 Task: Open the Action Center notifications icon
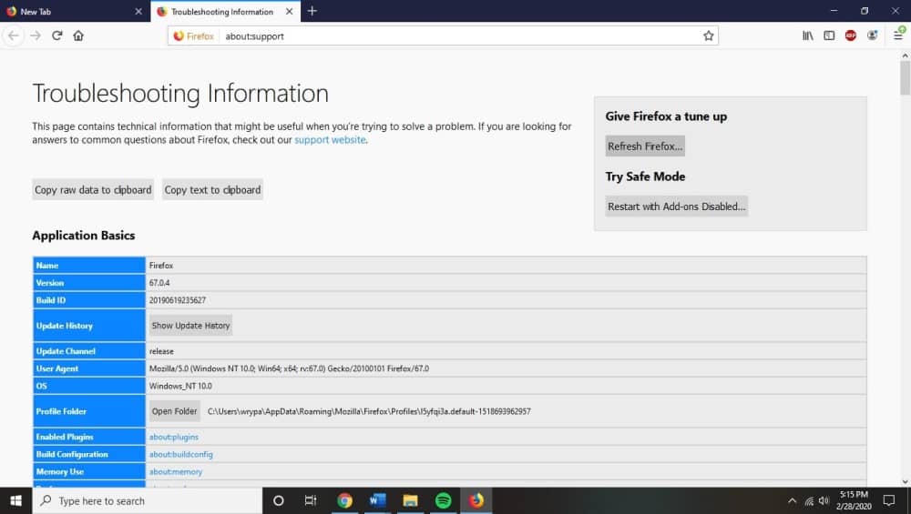(889, 500)
